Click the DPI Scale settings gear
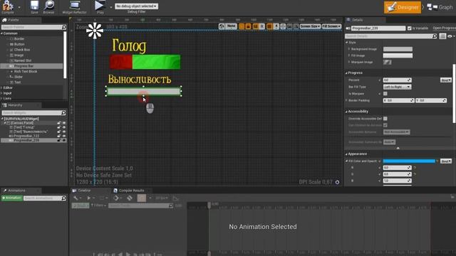The image size is (456, 256). click(337, 182)
